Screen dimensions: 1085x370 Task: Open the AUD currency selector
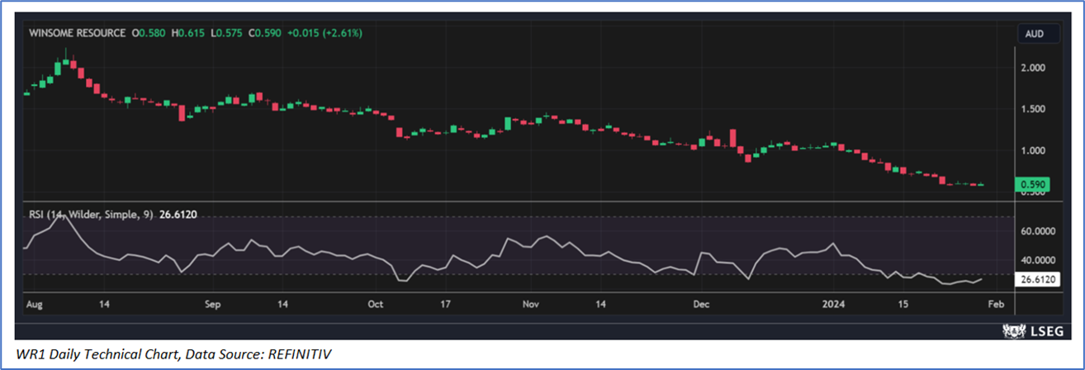click(1035, 34)
